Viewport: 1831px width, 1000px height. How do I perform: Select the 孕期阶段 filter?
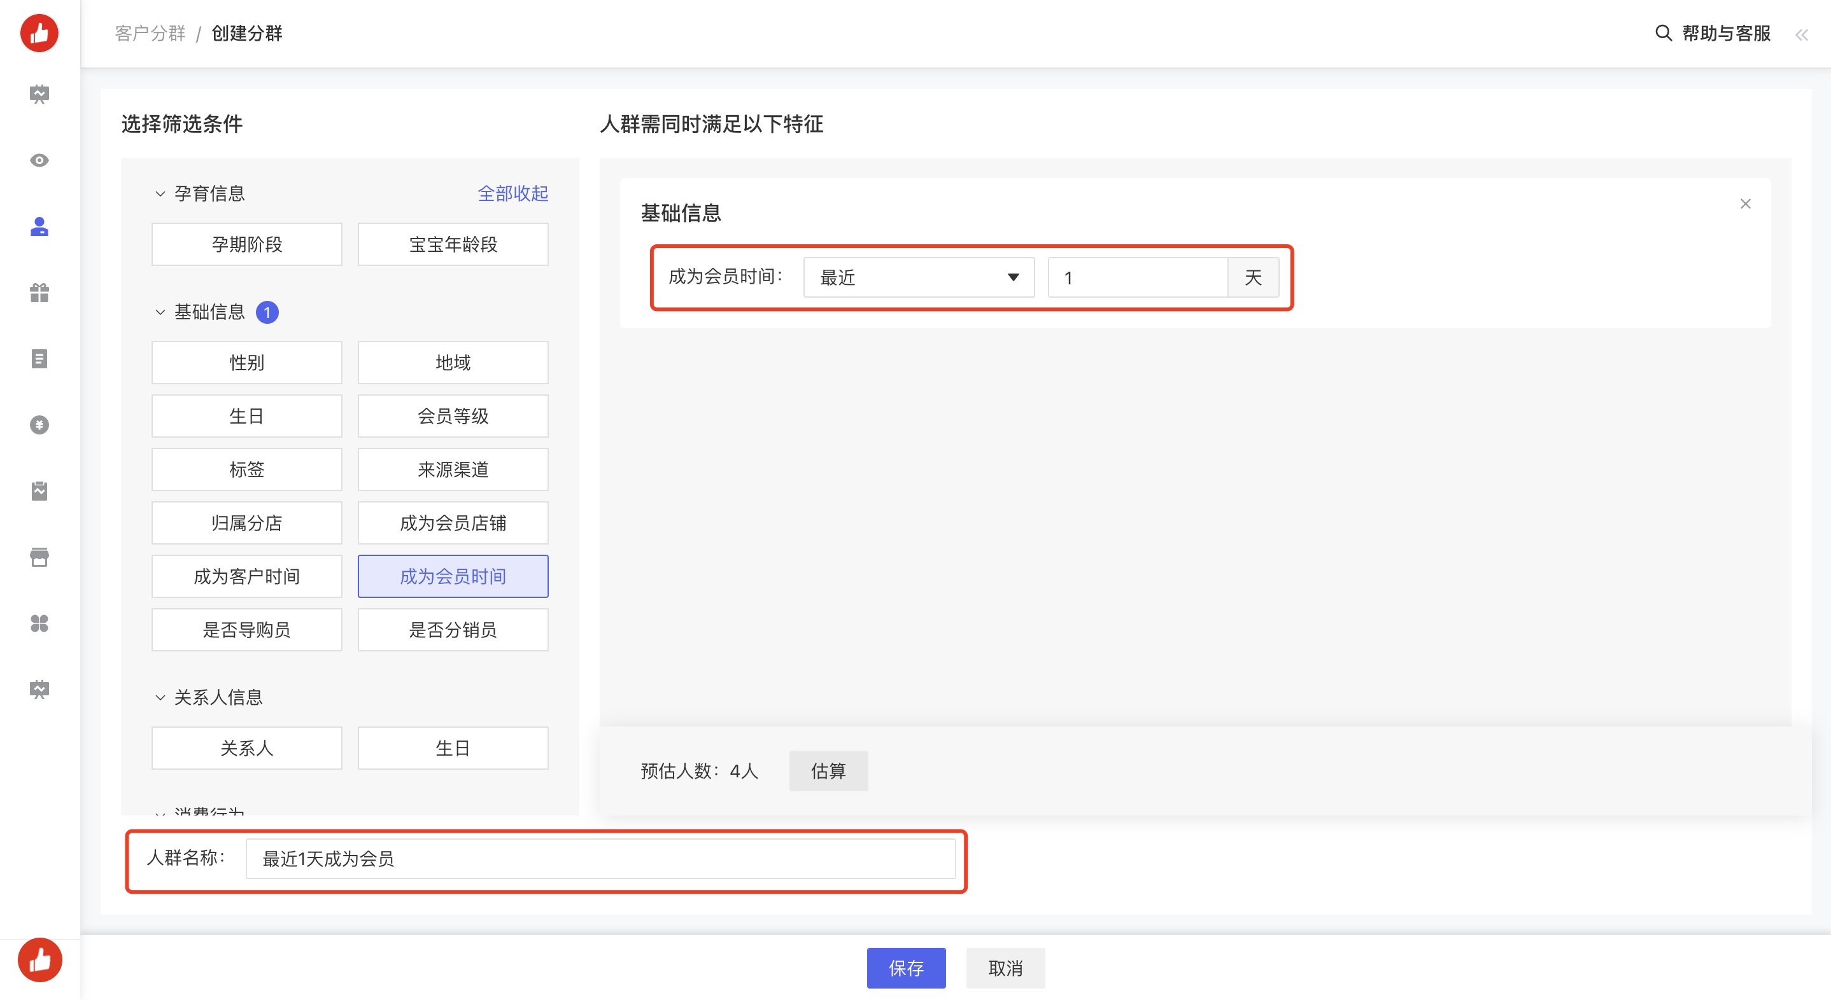pyautogui.click(x=246, y=244)
